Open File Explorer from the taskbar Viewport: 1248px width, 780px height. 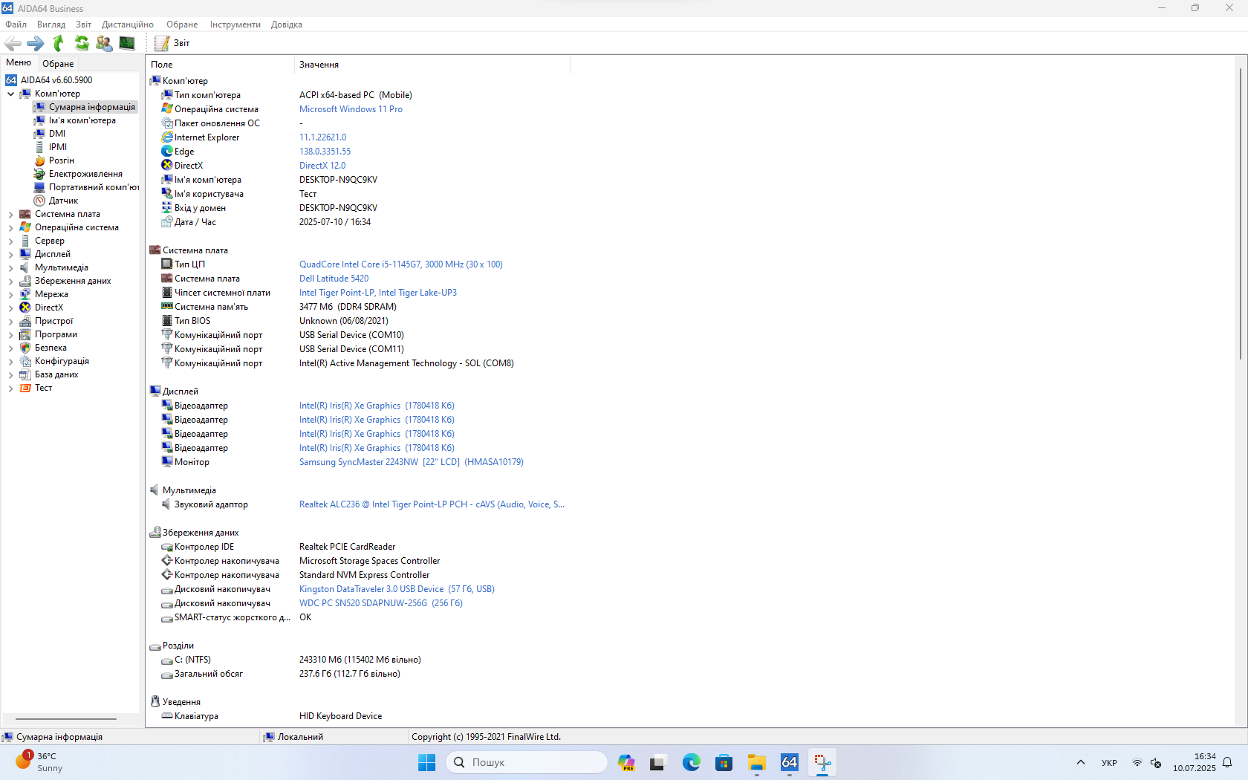(x=756, y=763)
